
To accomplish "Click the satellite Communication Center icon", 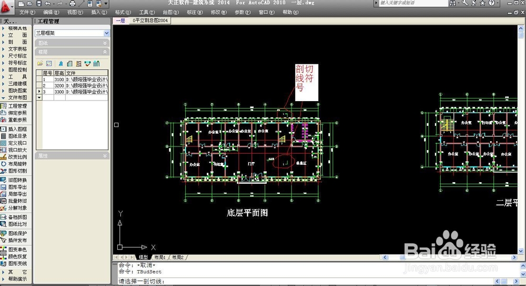I will tap(474, 3).
